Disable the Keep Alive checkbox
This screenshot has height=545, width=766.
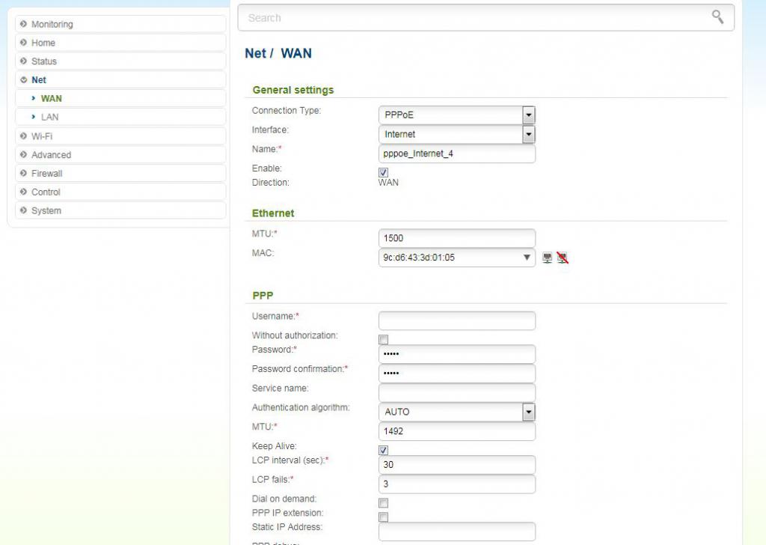[384, 450]
